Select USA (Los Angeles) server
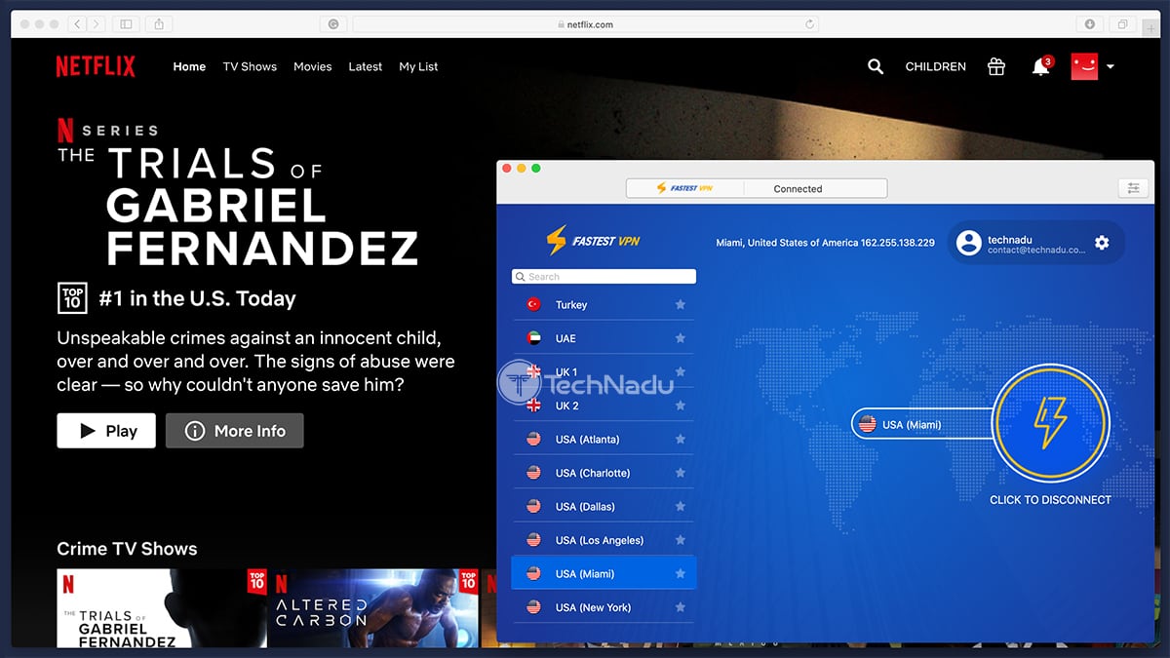 point(604,540)
